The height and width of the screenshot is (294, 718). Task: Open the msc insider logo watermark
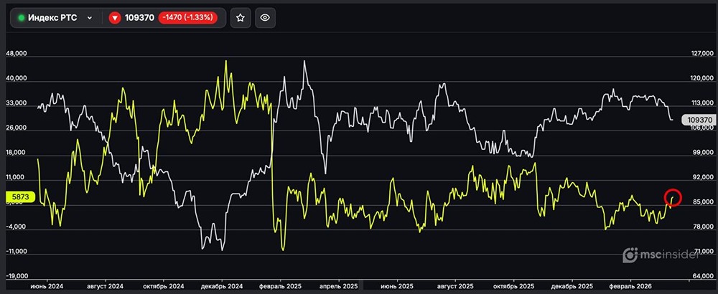click(669, 255)
